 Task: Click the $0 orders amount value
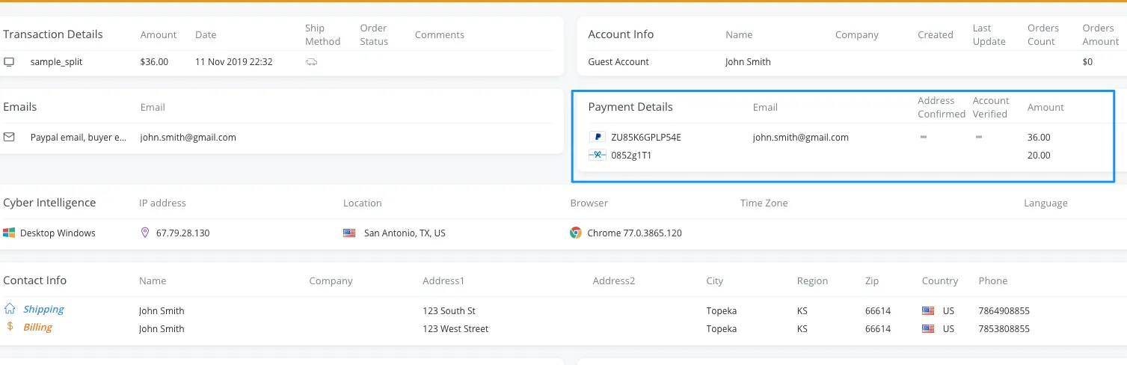1087,62
